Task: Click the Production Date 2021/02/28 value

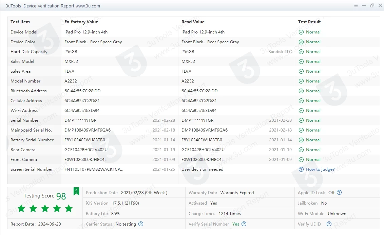Action: [x=144, y=192]
